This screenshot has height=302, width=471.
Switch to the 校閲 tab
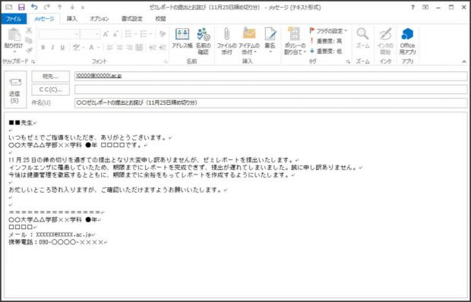(160, 19)
